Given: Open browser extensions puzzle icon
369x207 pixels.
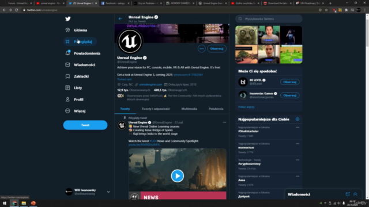Looking at the screenshot, I should [x=346, y=10].
